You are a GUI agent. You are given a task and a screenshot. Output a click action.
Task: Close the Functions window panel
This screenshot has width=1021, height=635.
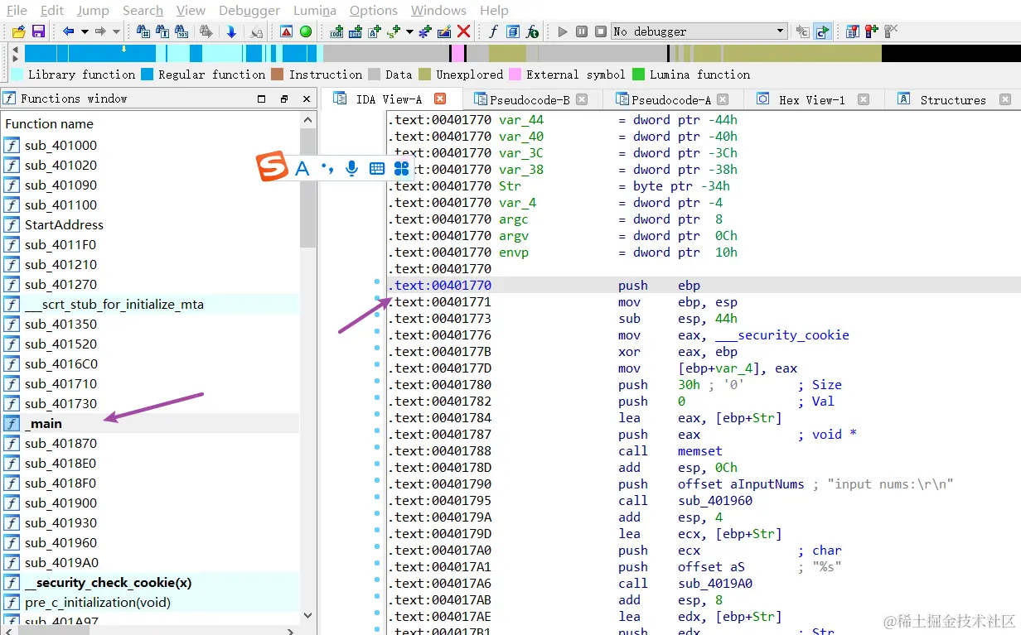306,99
